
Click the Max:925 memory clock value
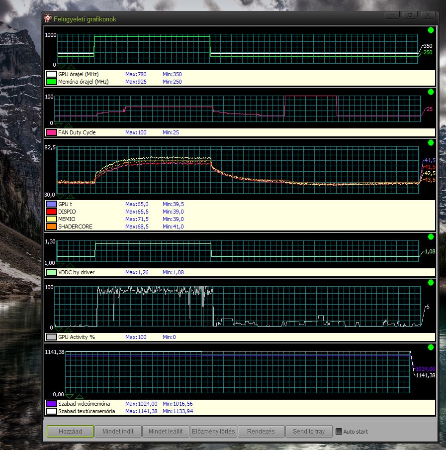(136, 82)
